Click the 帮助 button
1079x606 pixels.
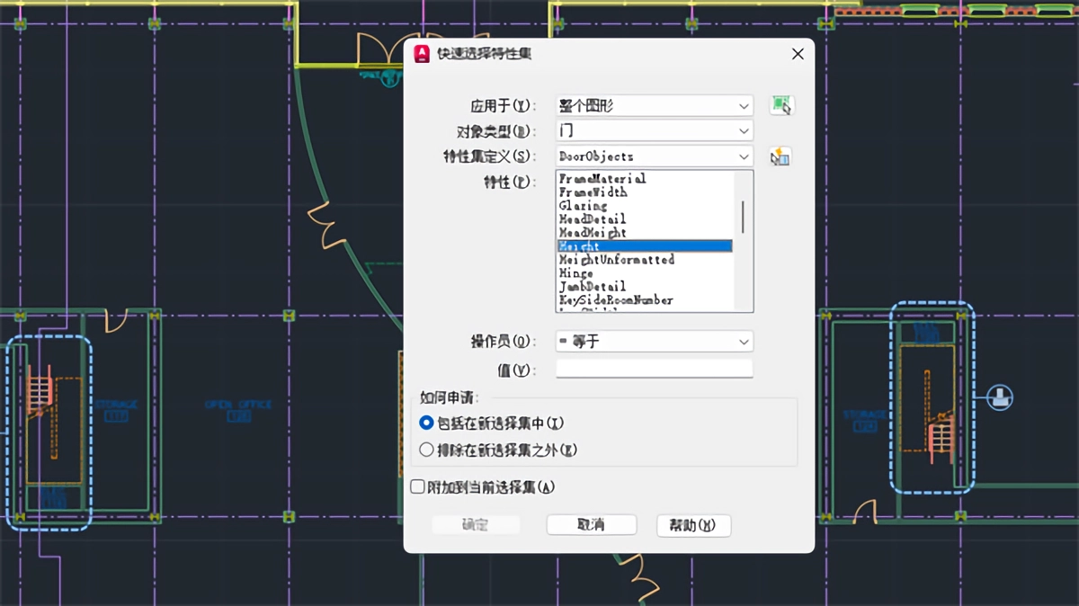693,525
